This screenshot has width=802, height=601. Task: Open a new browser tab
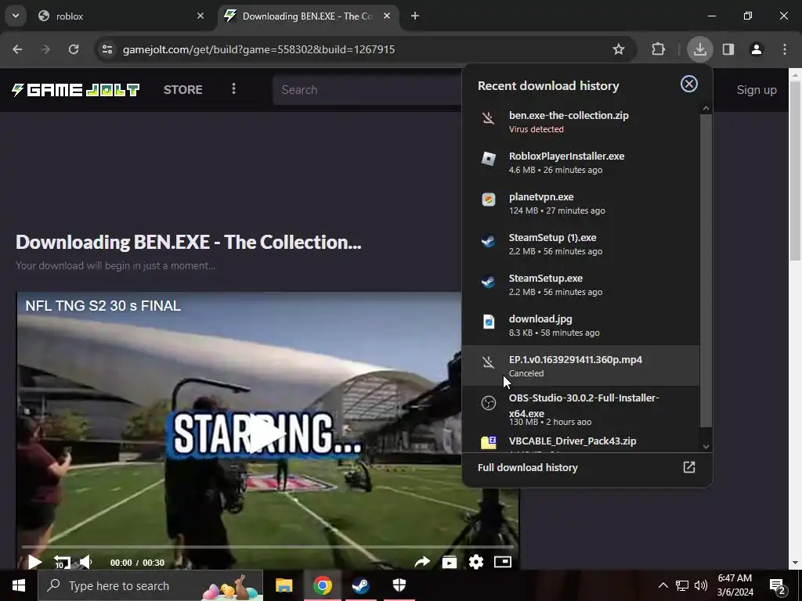pyautogui.click(x=415, y=16)
